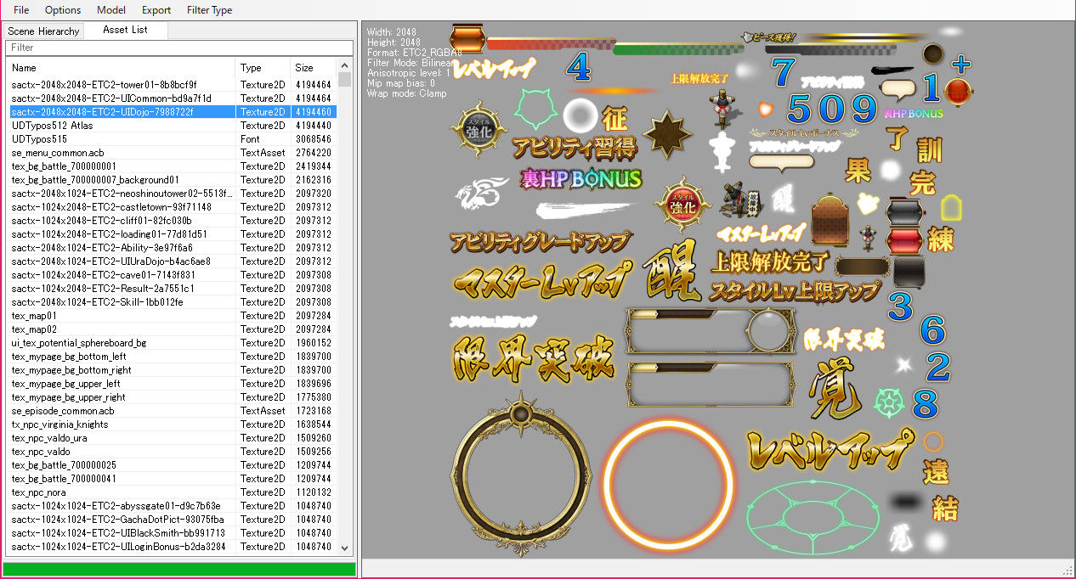Select tex_mypage_bg_bottom_left texture
The image size is (1076, 579).
(x=173, y=357)
